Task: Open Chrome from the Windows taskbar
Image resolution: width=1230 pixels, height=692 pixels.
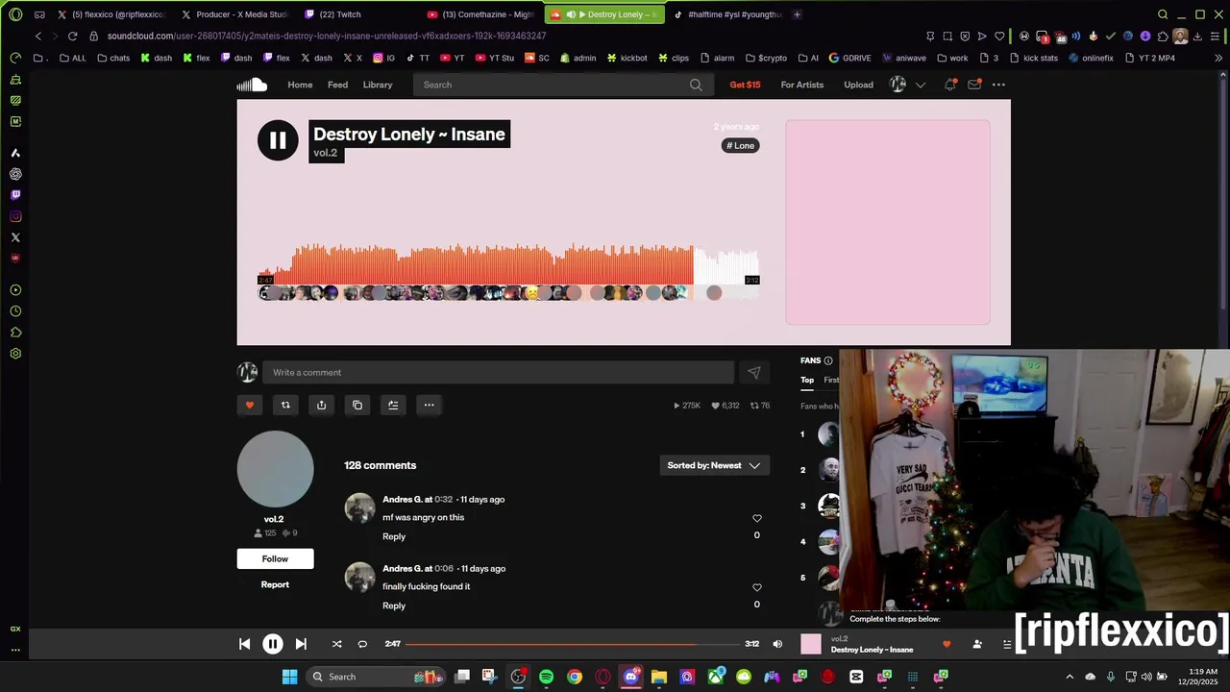Action: click(x=575, y=677)
